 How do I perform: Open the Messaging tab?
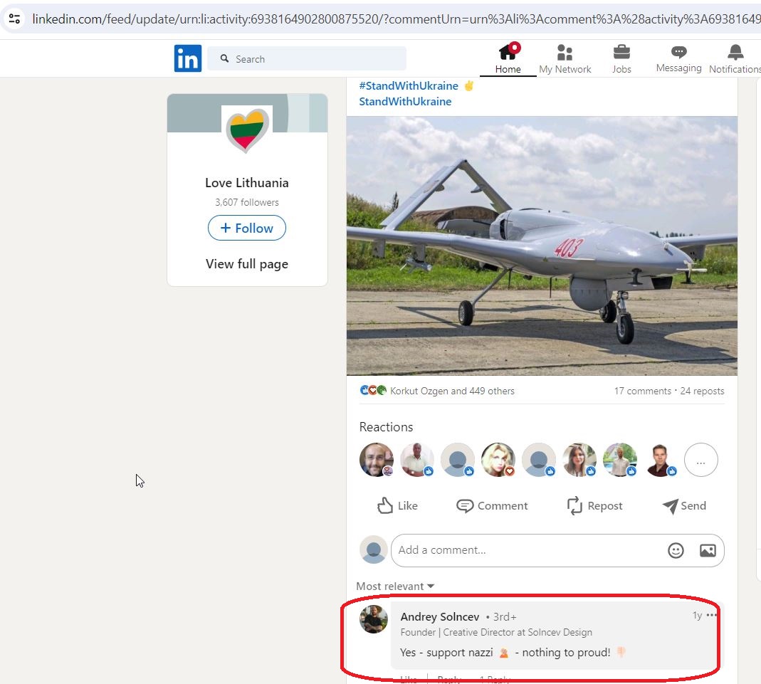point(678,58)
